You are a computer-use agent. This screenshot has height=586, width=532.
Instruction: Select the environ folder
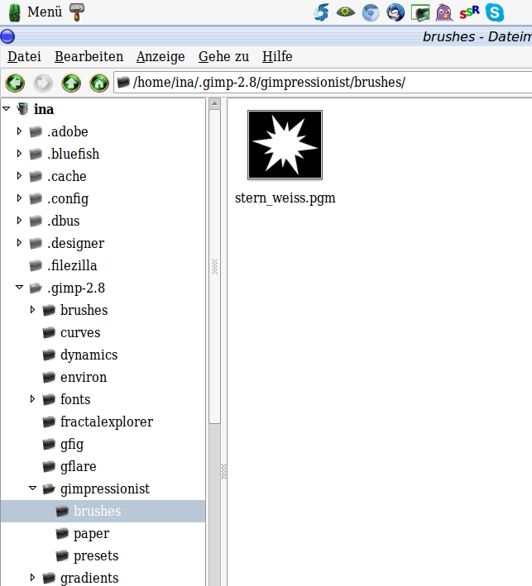point(84,377)
